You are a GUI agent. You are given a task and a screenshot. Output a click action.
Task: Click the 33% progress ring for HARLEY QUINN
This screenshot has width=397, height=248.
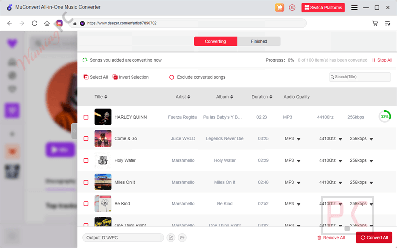(384, 117)
